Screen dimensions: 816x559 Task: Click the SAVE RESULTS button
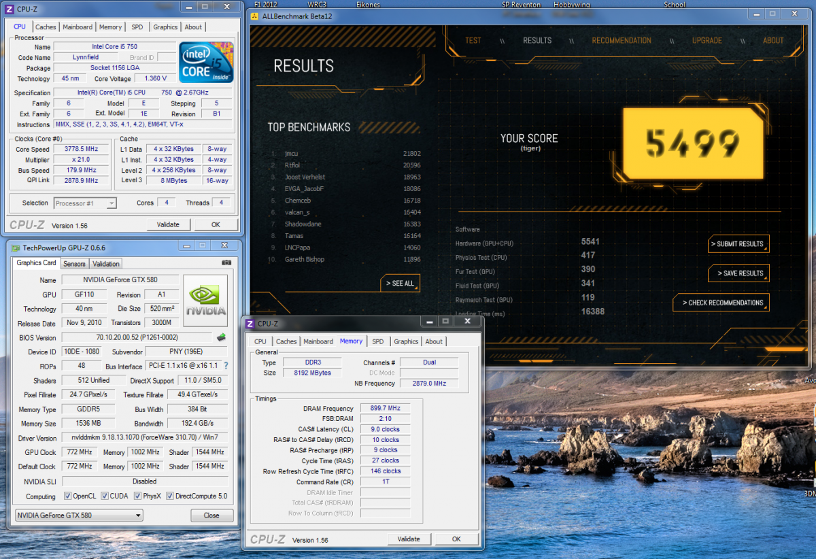tap(738, 273)
